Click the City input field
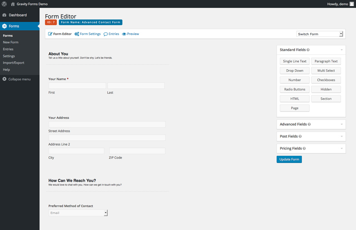Viewport: 356px width, 230px height. point(76,151)
